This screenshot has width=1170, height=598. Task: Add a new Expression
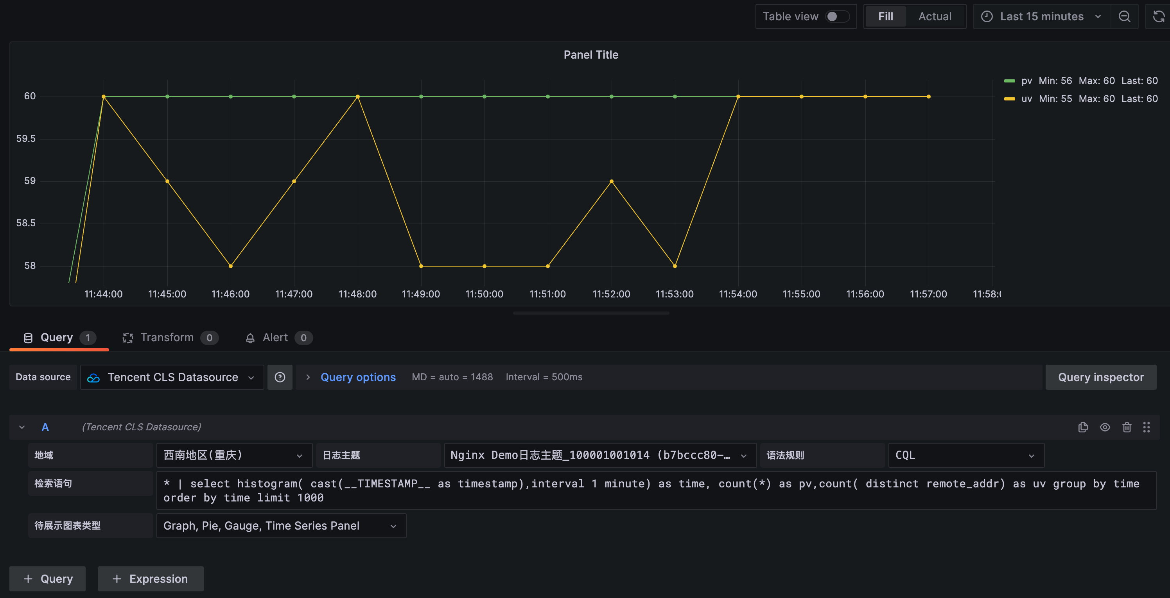150,578
